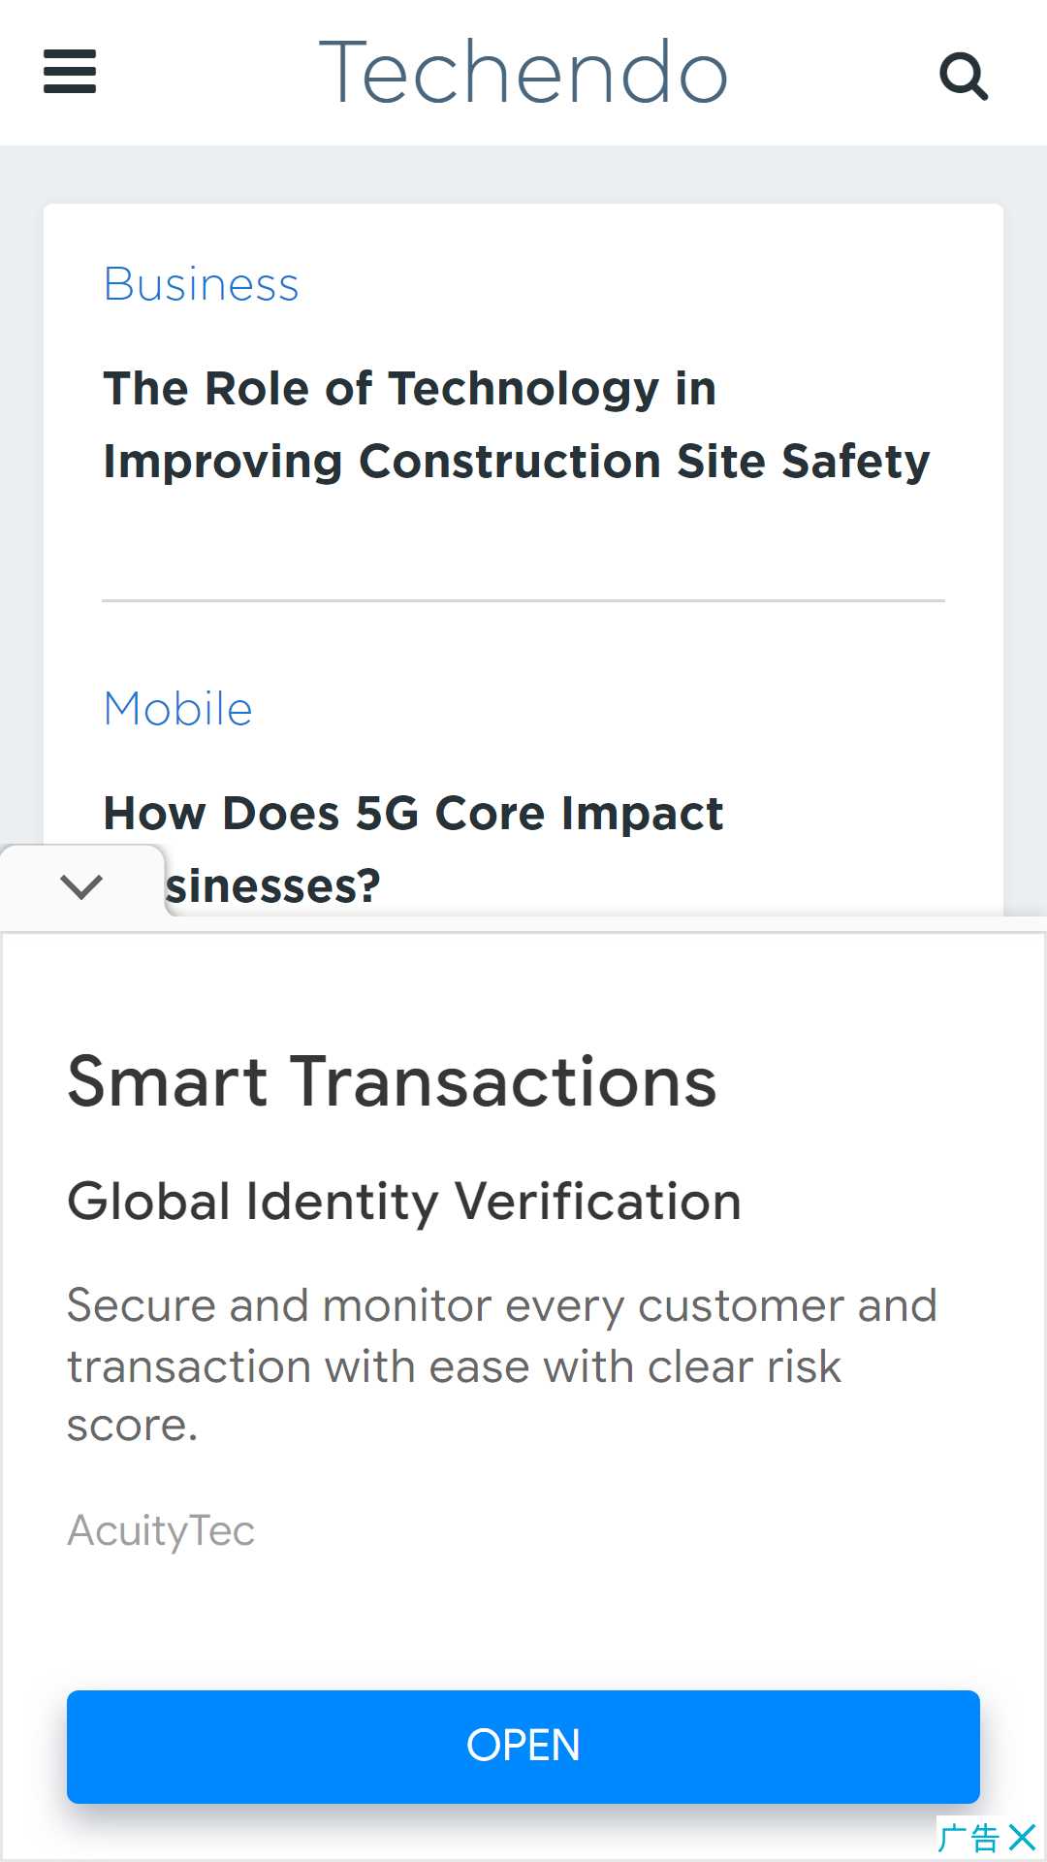
Task: Click the partially hidden 'sinesses?' headline text
Action: pos(273,885)
